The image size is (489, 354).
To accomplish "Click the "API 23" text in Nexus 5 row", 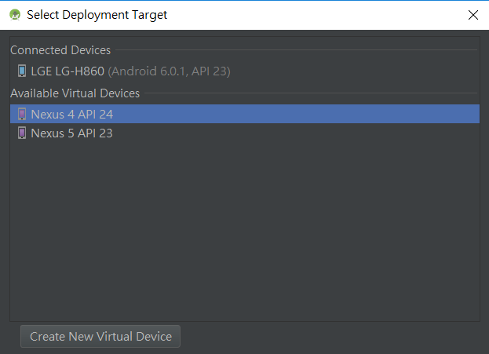I will [x=95, y=133].
